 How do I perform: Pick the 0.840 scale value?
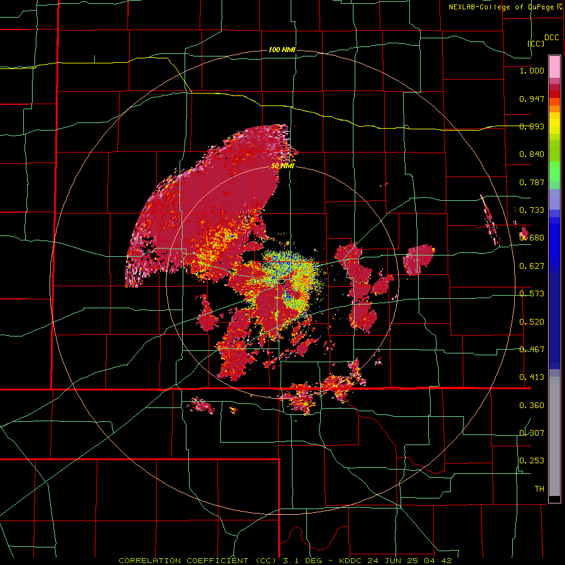tap(532, 154)
